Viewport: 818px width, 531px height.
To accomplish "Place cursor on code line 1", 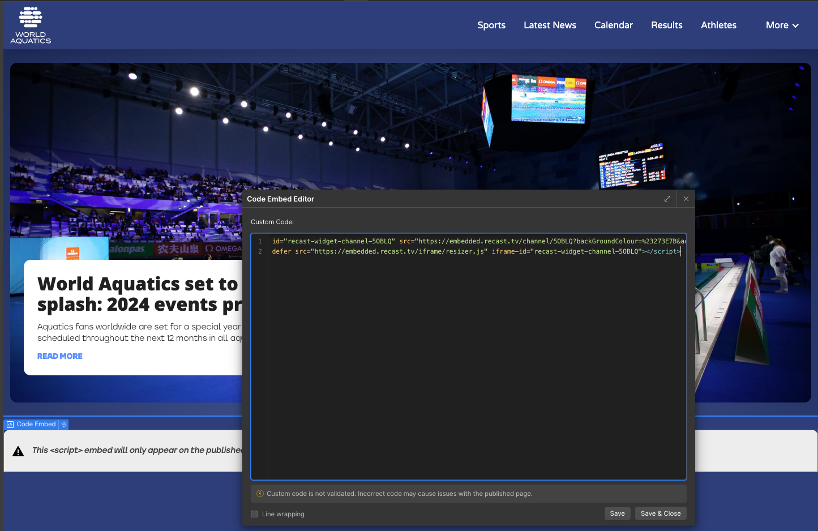I will (478, 241).
